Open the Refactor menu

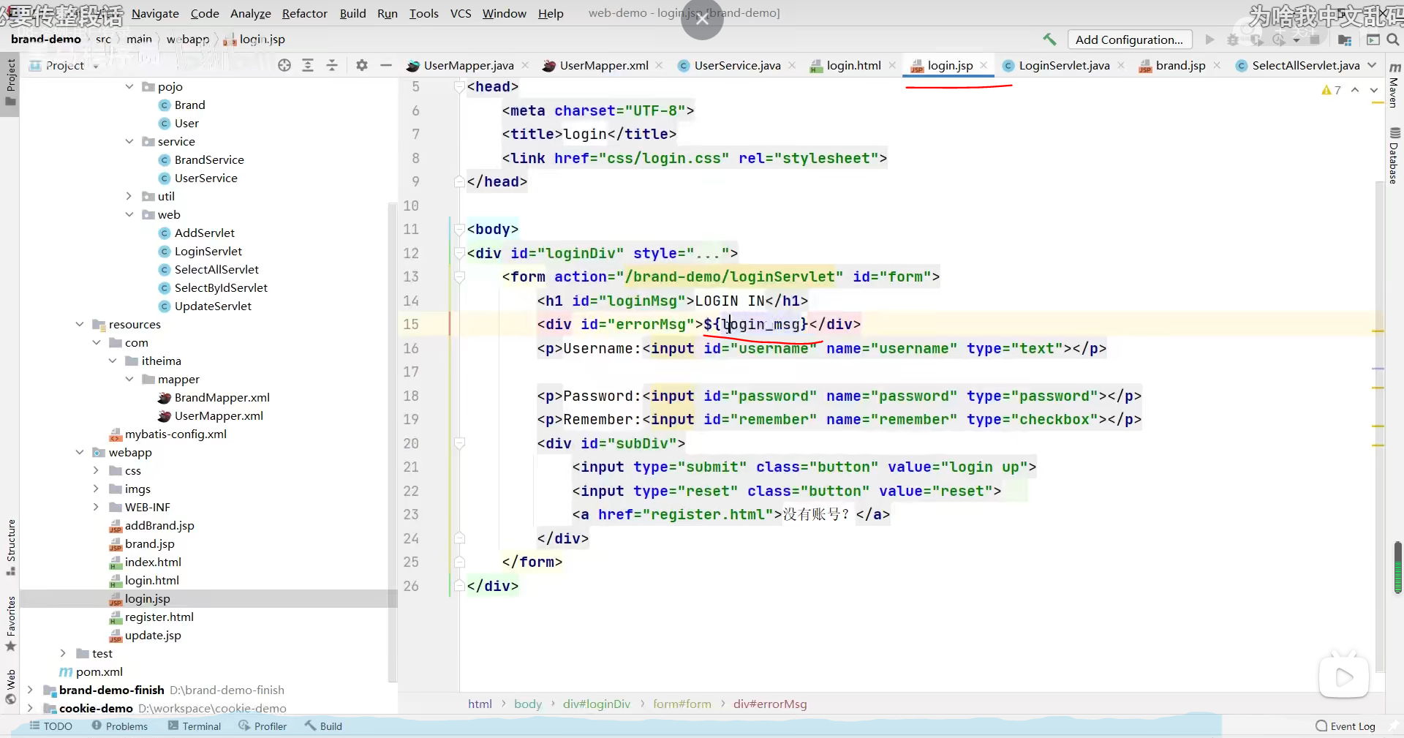click(x=305, y=13)
